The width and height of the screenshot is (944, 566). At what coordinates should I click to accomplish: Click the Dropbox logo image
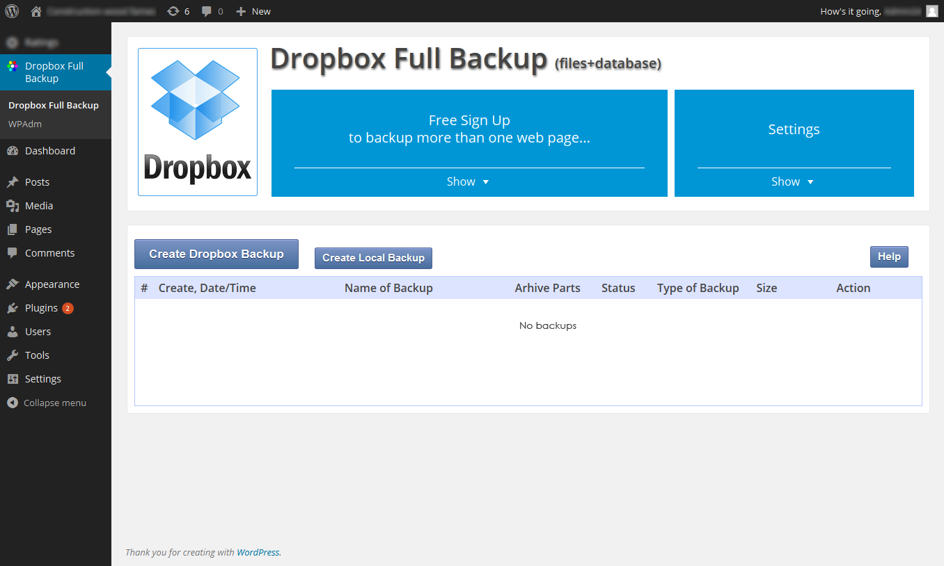click(198, 122)
